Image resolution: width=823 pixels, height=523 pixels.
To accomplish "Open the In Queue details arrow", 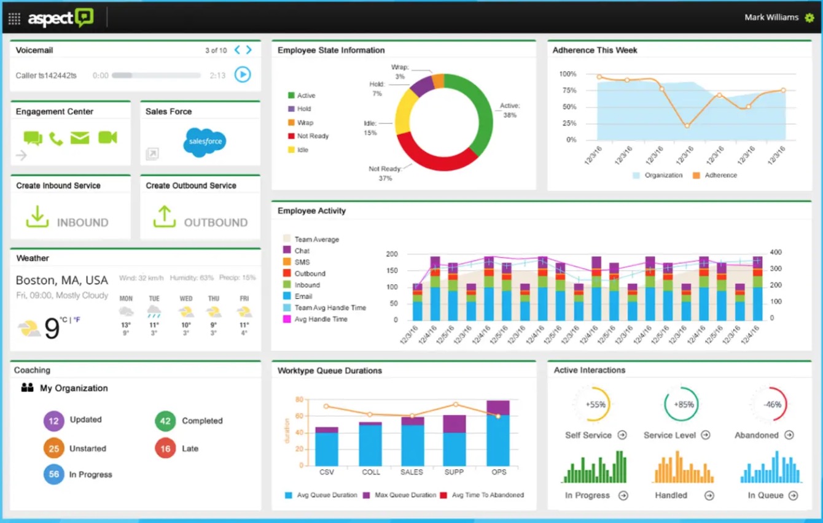I will tap(793, 495).
